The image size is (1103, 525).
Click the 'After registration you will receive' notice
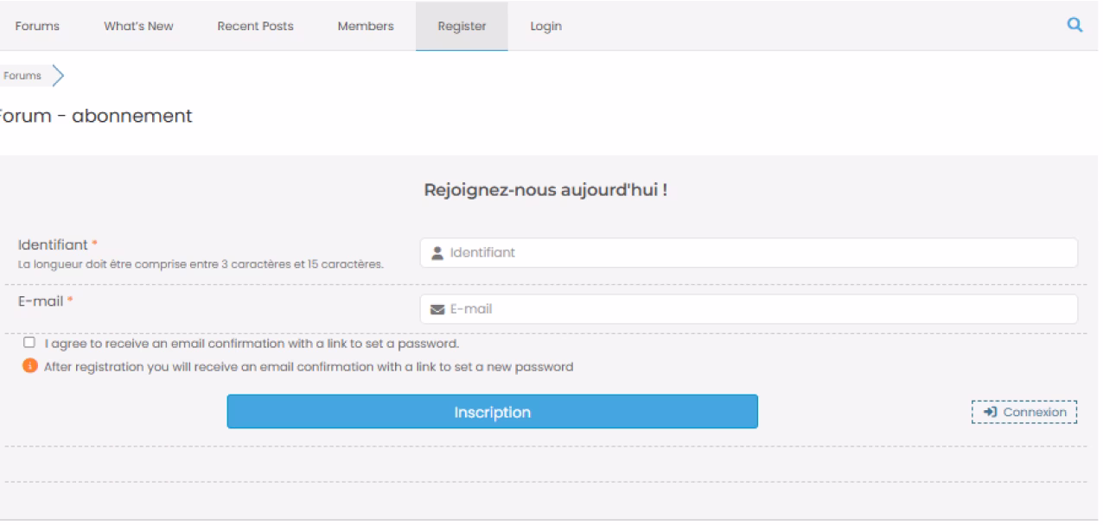(309, 366)
